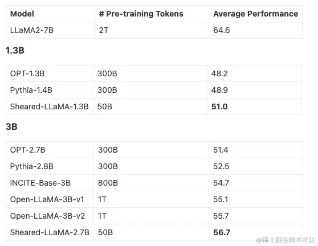Click the watermark text at bottom right
The width and height of the screenshot is (318, 246).
286,240
